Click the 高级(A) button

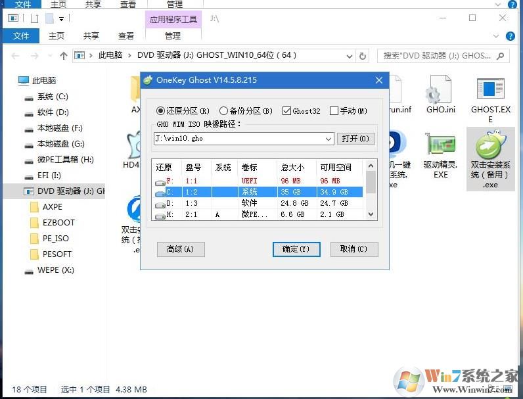point(181,249)
